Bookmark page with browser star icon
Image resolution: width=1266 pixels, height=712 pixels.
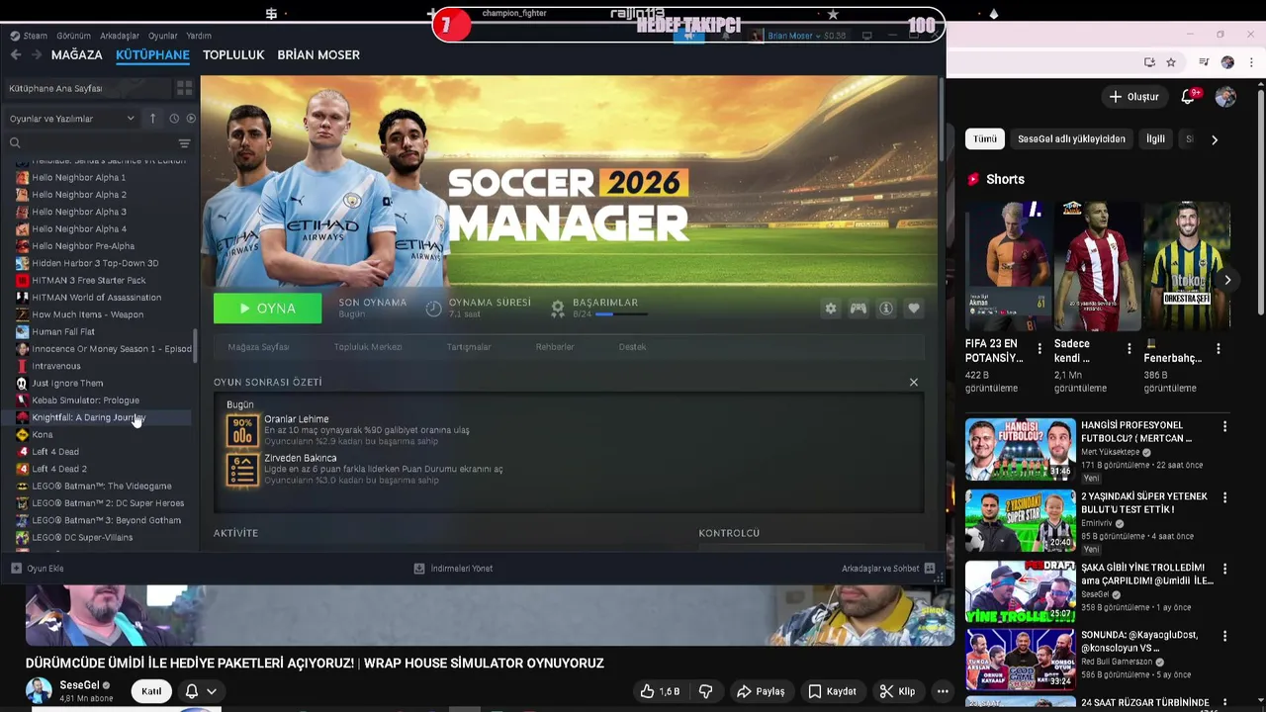click(1171, 62)
